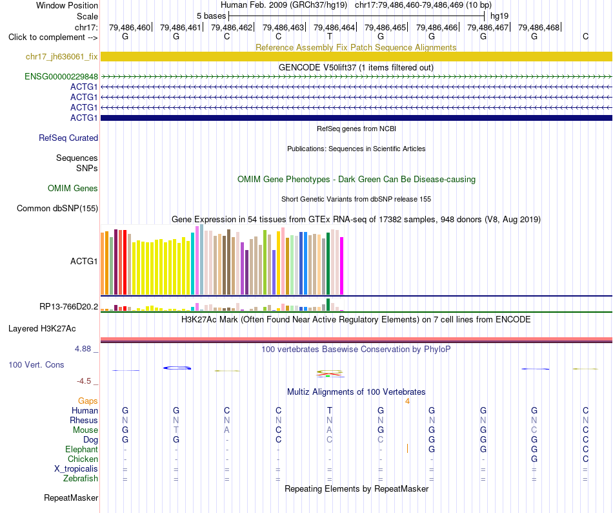Open the OMIM Genes track label
Viewport: 613px width, 513px height.
tap(73, 188)
